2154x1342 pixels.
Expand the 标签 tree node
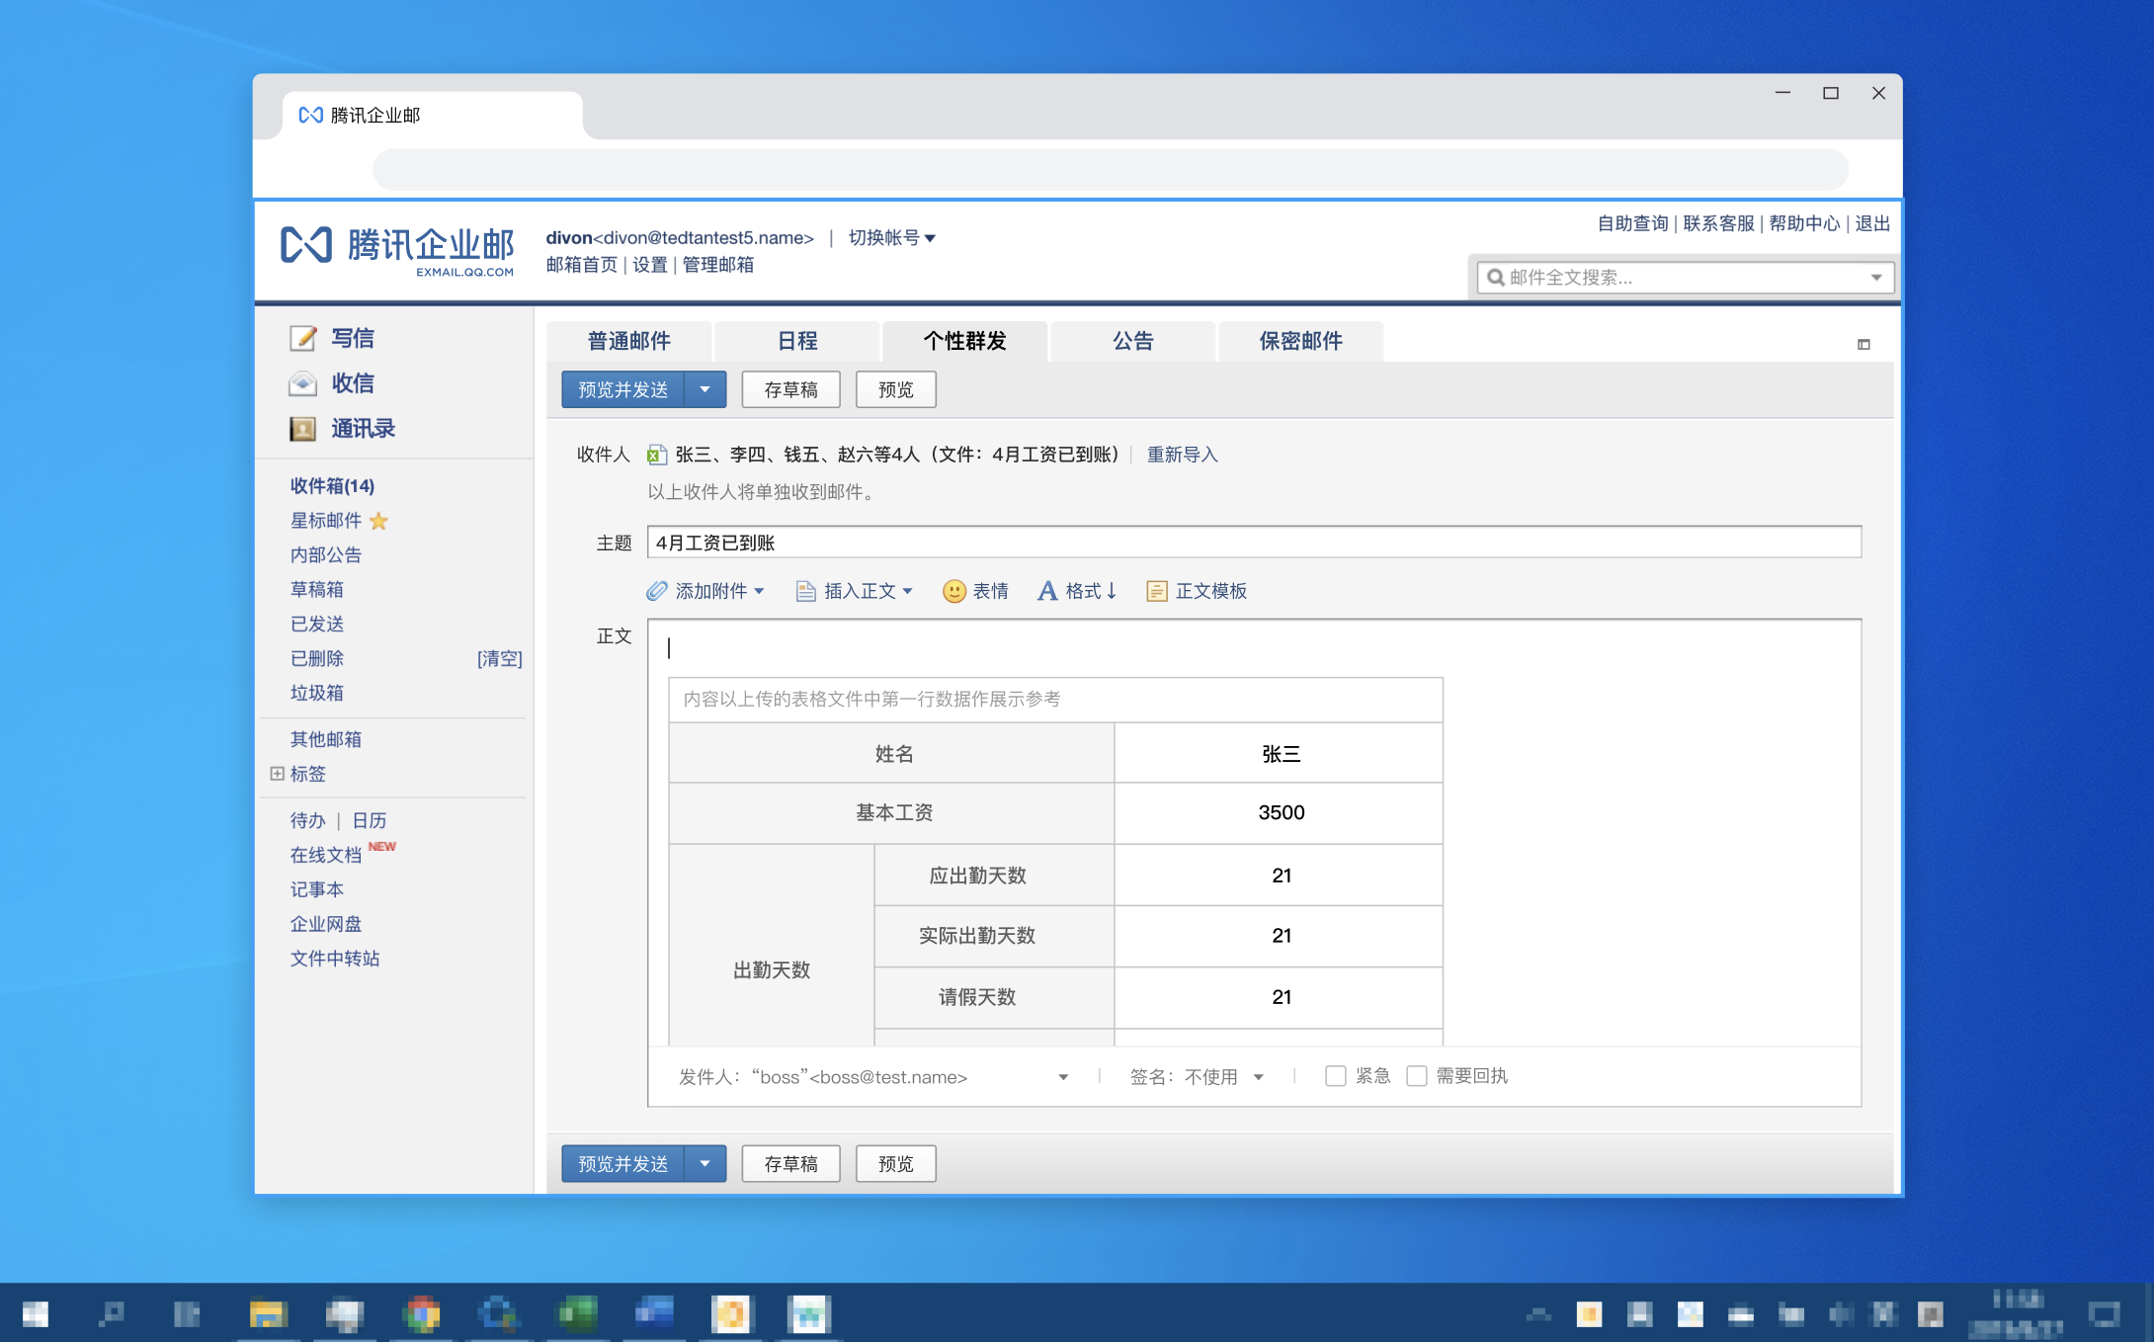pyautogui.click(x=278, y=774)
